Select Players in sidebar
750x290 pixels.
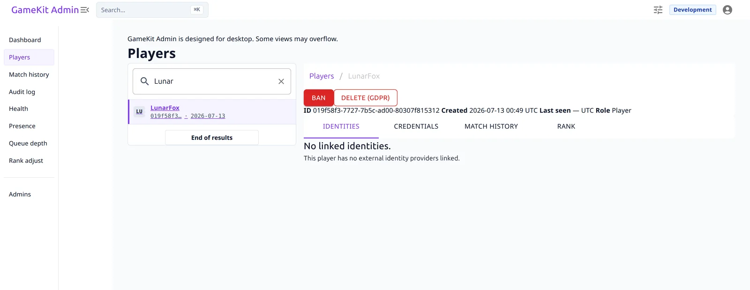[x=29, y=57]
